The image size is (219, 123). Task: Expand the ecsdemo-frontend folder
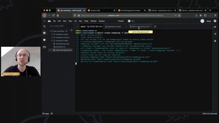pos(52,37)
